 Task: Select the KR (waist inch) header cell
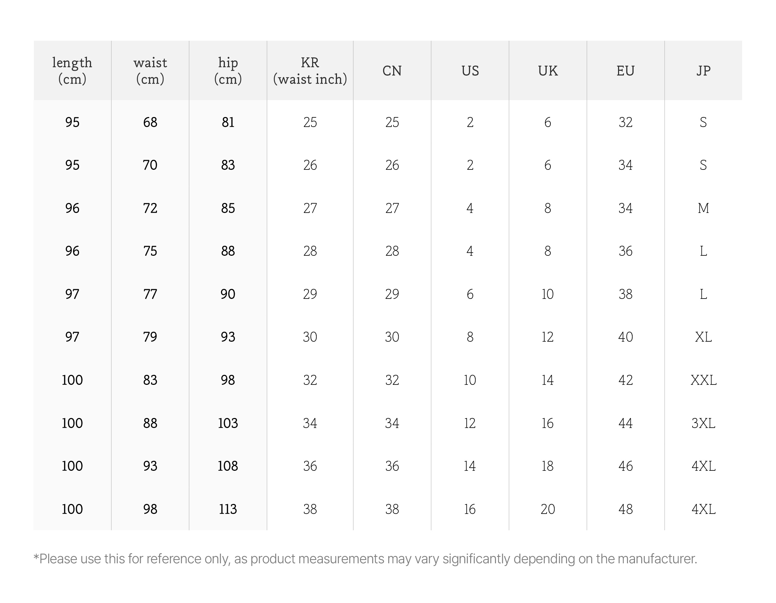pyautogui.click(x=310, y=70)
